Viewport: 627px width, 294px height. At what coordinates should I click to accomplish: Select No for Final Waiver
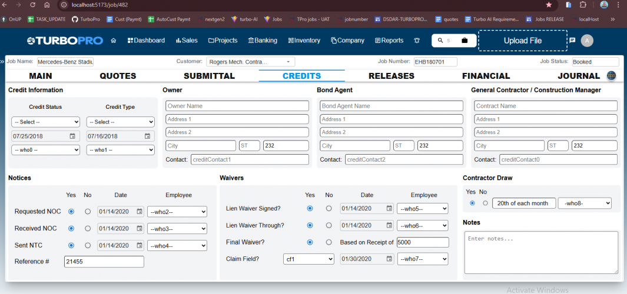point(329,242)
